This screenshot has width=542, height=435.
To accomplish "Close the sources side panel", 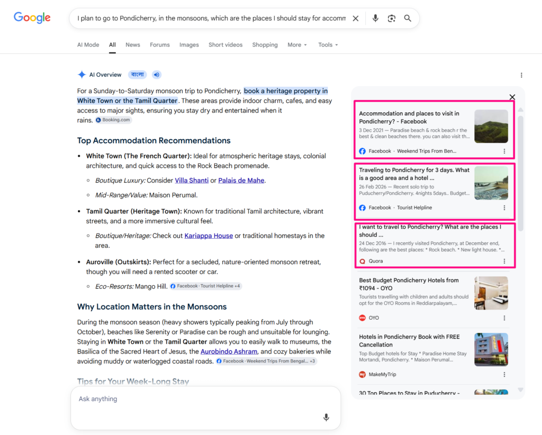I will pos(512,97).
